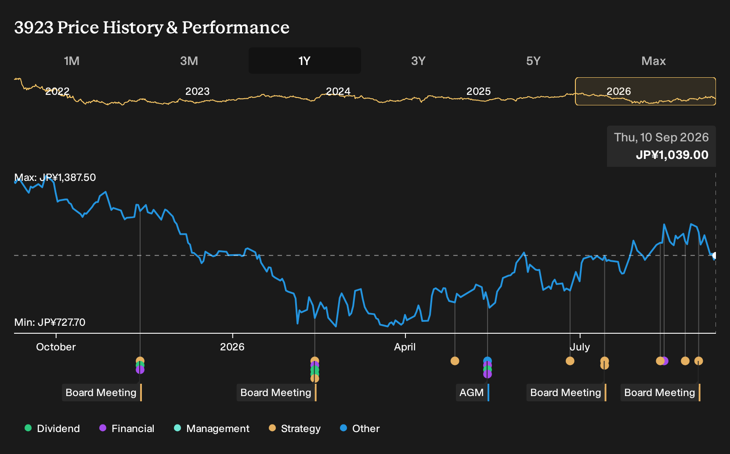
Task: Toggle the Management legend filter
Action: pyautogui.click(x=212, y=429)
